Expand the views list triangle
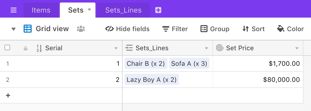This screenshot has width=311, height=111. pos(14,29)
